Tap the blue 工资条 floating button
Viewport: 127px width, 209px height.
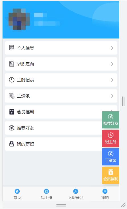(110, 157)
